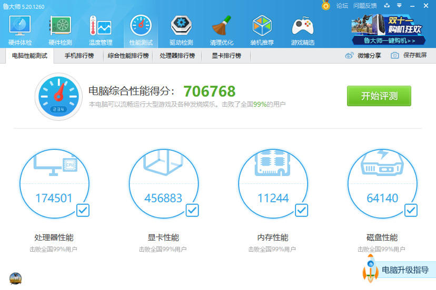Click the camera screenshot icon

(x=395, y=56)
